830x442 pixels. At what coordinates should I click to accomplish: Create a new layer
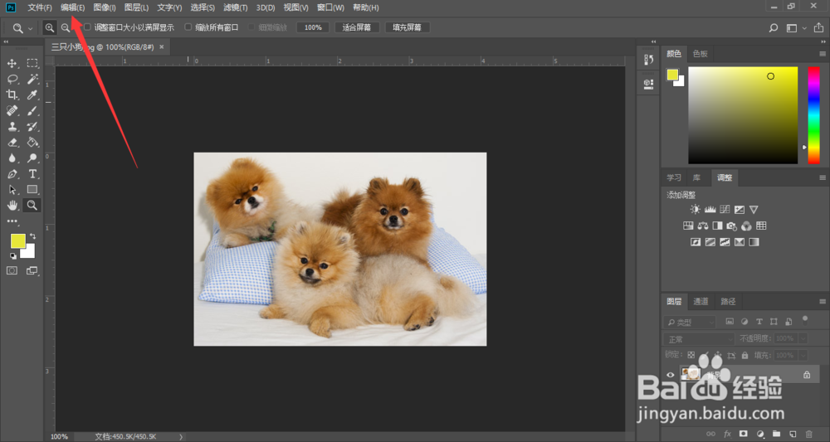click(793, 434)
